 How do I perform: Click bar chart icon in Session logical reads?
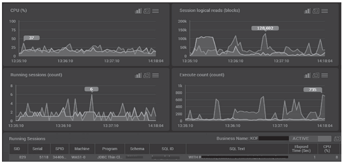click(307, 11)
